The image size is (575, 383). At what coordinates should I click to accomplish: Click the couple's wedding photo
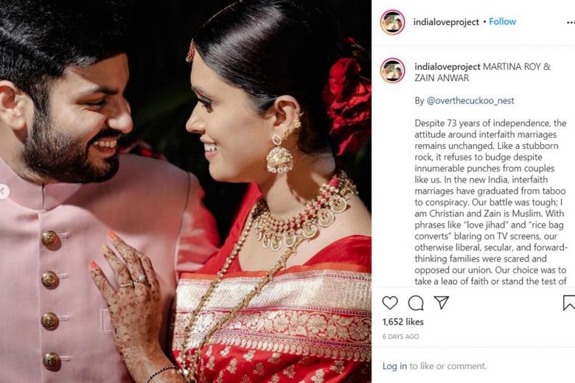click(186, 191)
